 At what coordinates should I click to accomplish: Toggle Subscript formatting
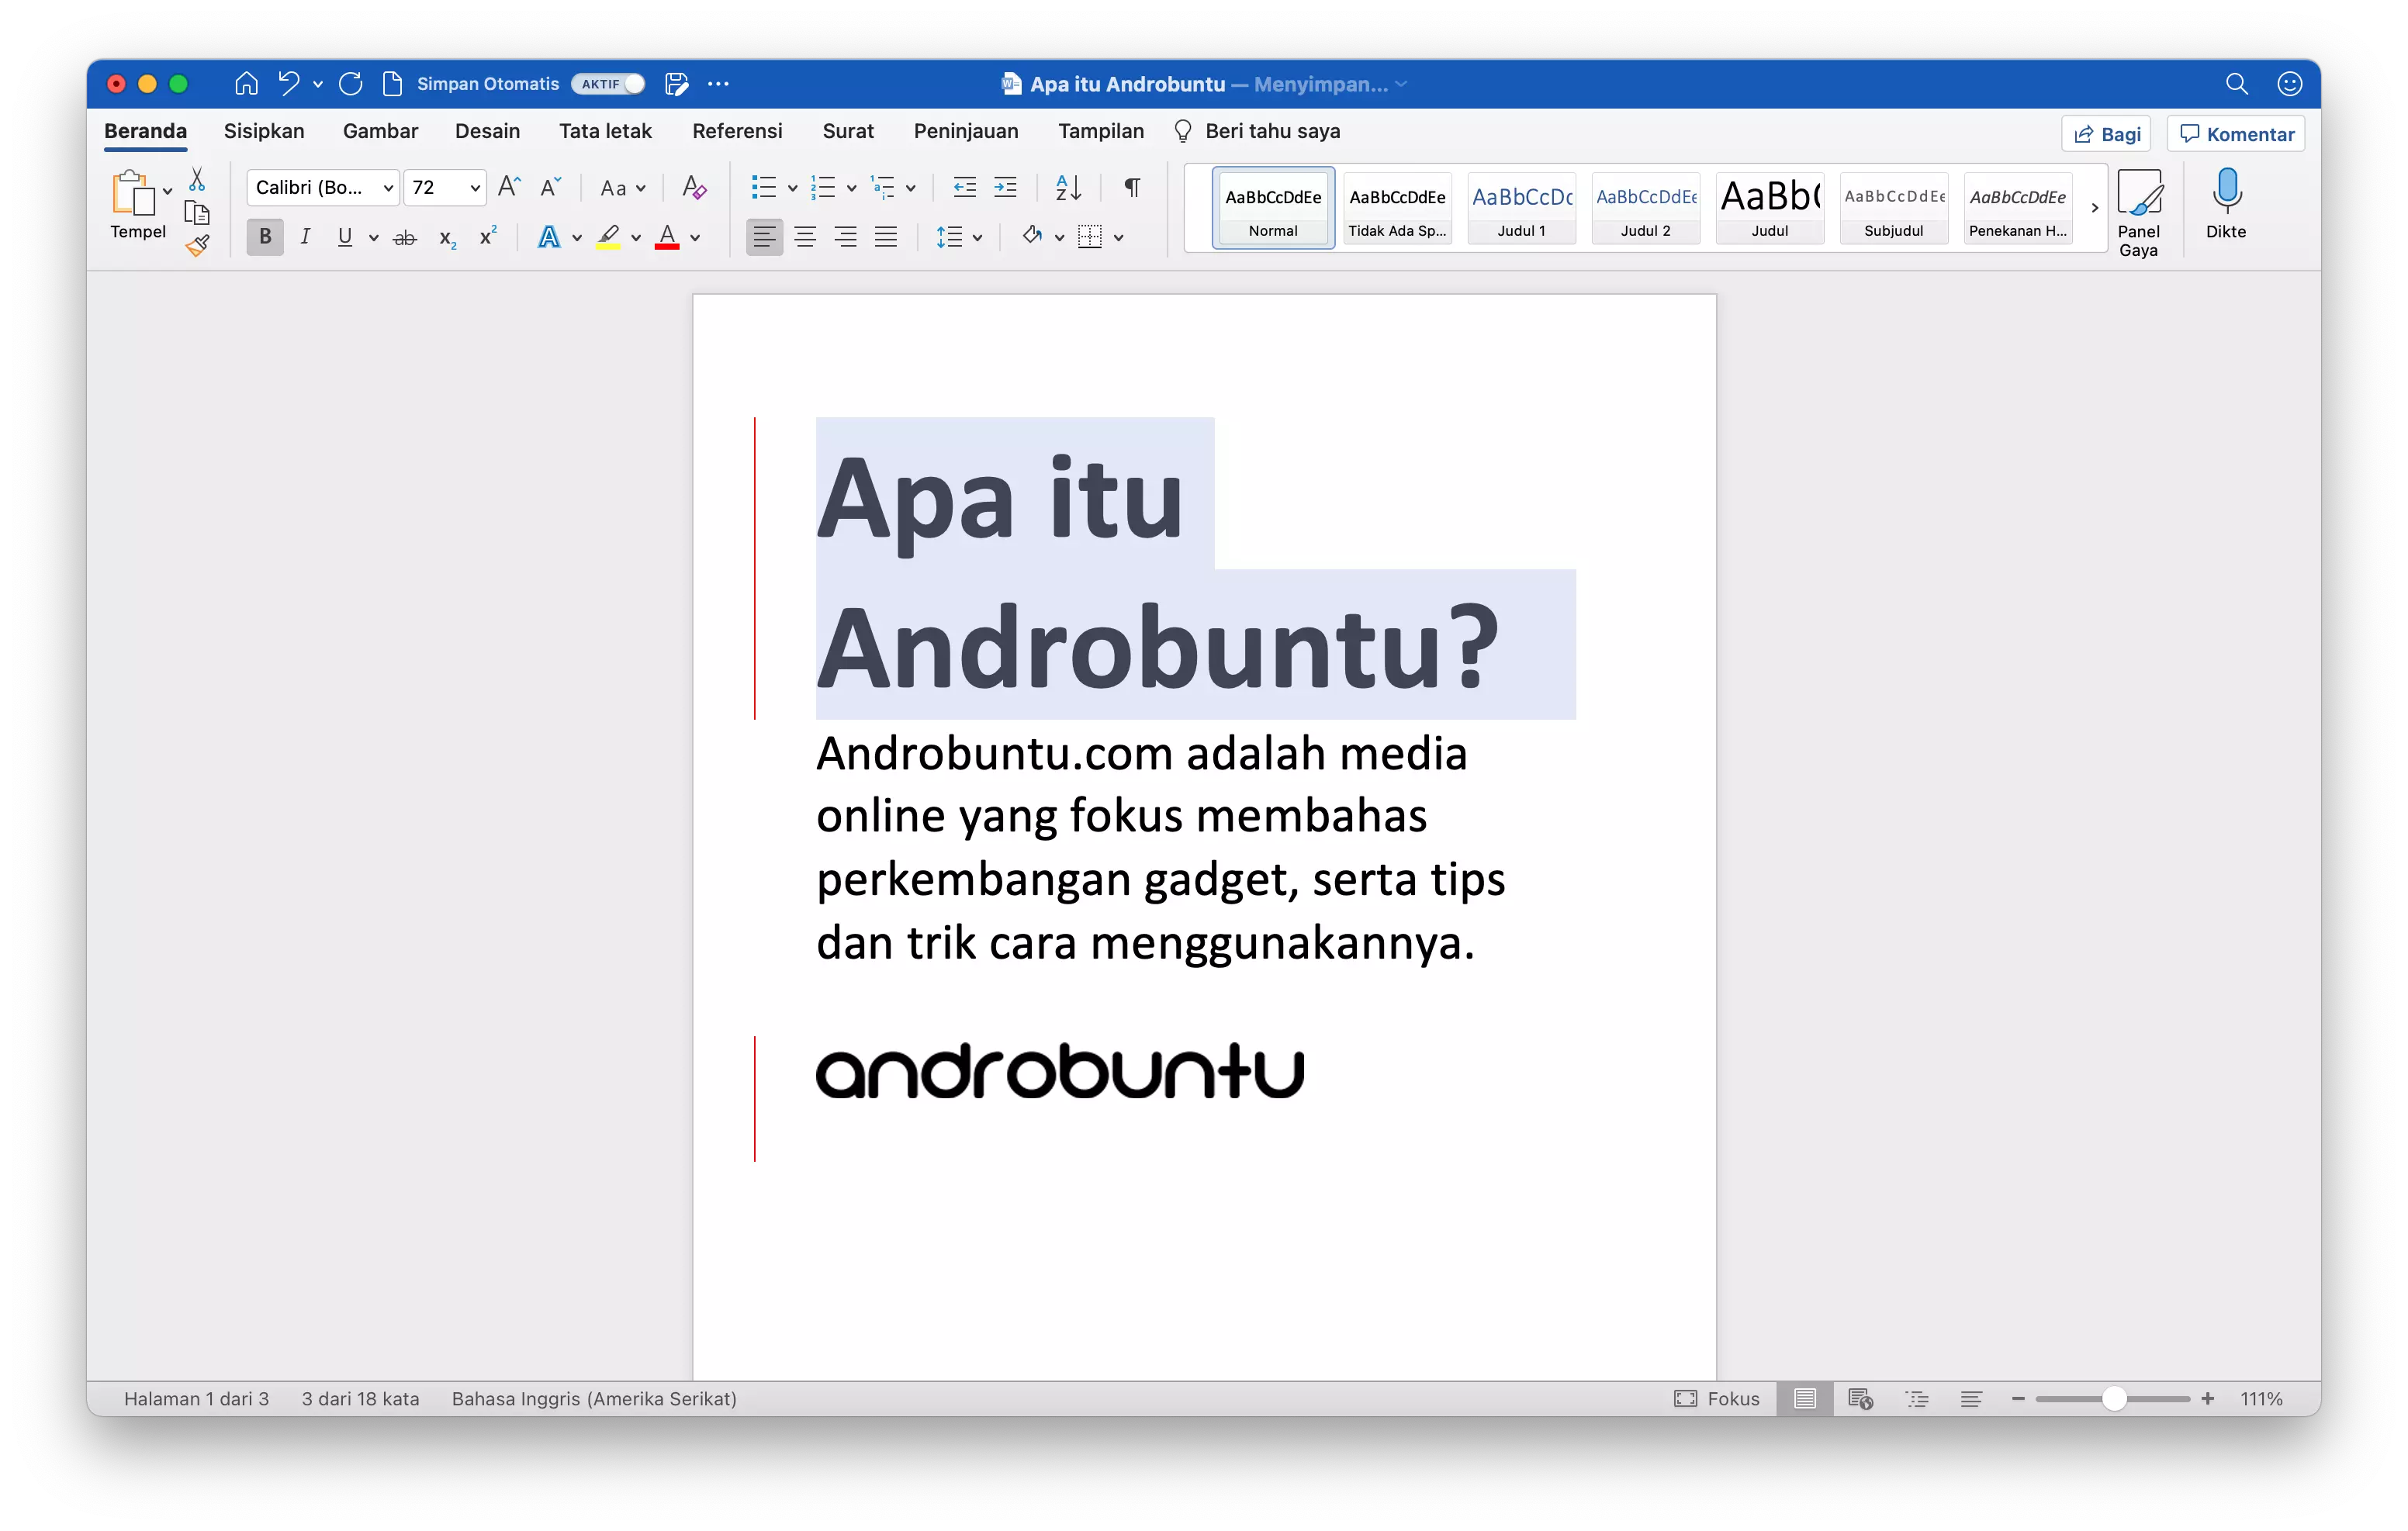447,238
